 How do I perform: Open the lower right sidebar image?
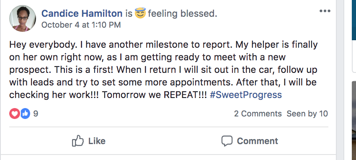pos(354,121)
